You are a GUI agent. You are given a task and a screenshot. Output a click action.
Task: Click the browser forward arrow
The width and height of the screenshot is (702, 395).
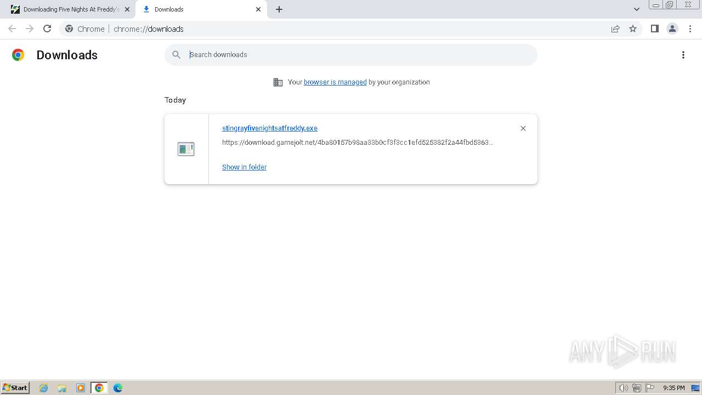30,29
